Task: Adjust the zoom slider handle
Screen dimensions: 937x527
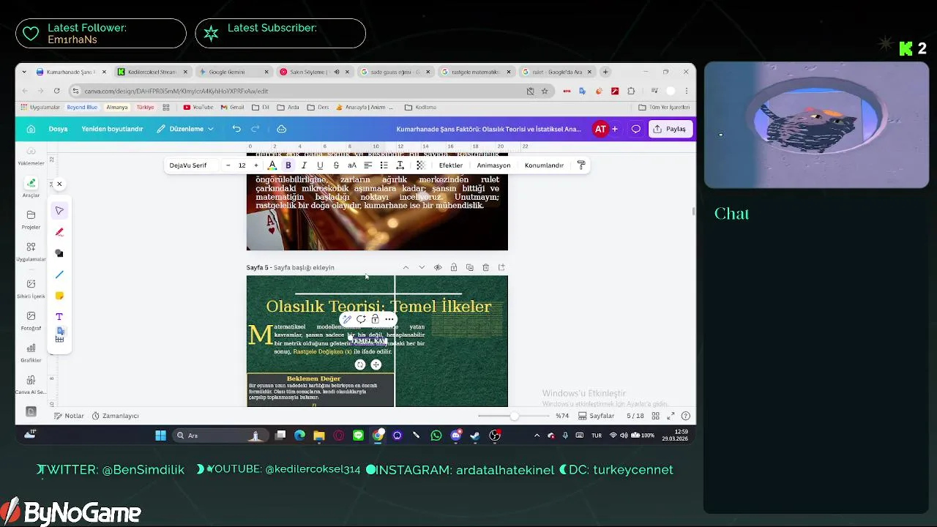Action: tap(515, 416)
